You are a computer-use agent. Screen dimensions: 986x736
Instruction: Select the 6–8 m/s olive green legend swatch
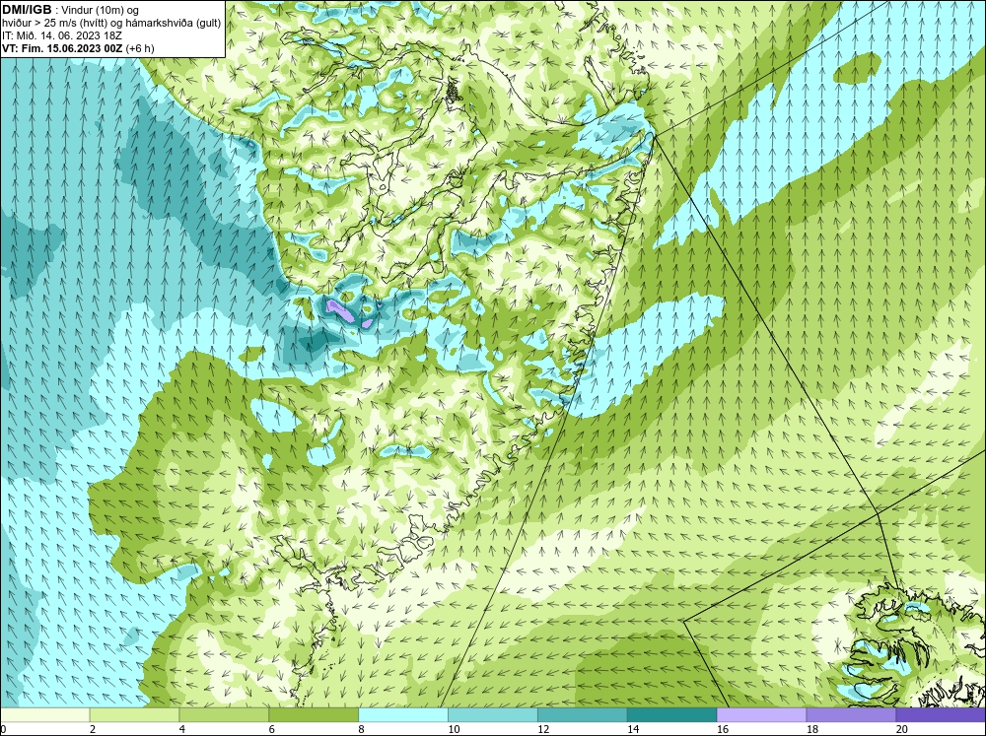(314, 714)
